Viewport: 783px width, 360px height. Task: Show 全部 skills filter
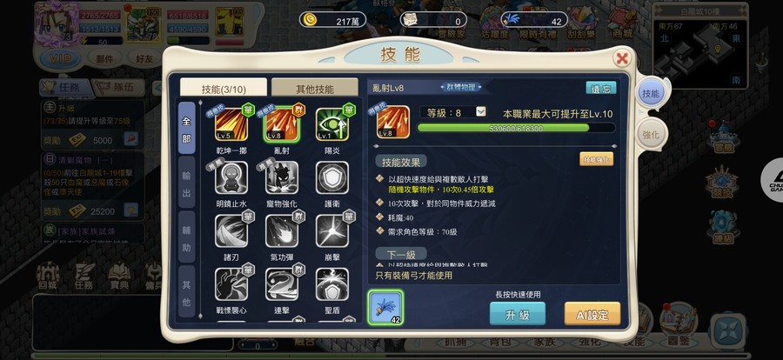click(x=186, y=128)
